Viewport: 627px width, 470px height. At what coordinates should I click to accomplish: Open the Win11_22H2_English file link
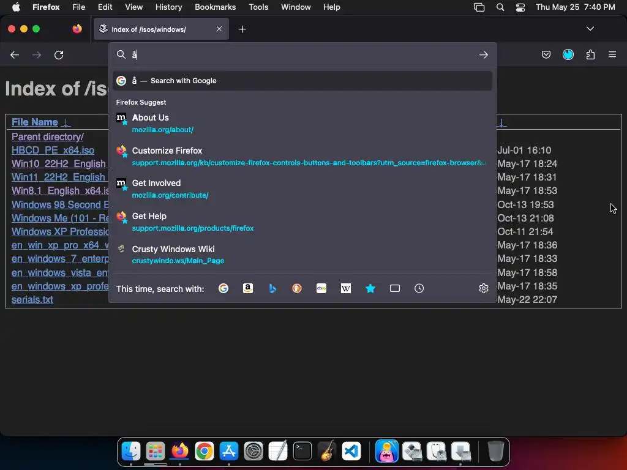(x=59, y=177)
